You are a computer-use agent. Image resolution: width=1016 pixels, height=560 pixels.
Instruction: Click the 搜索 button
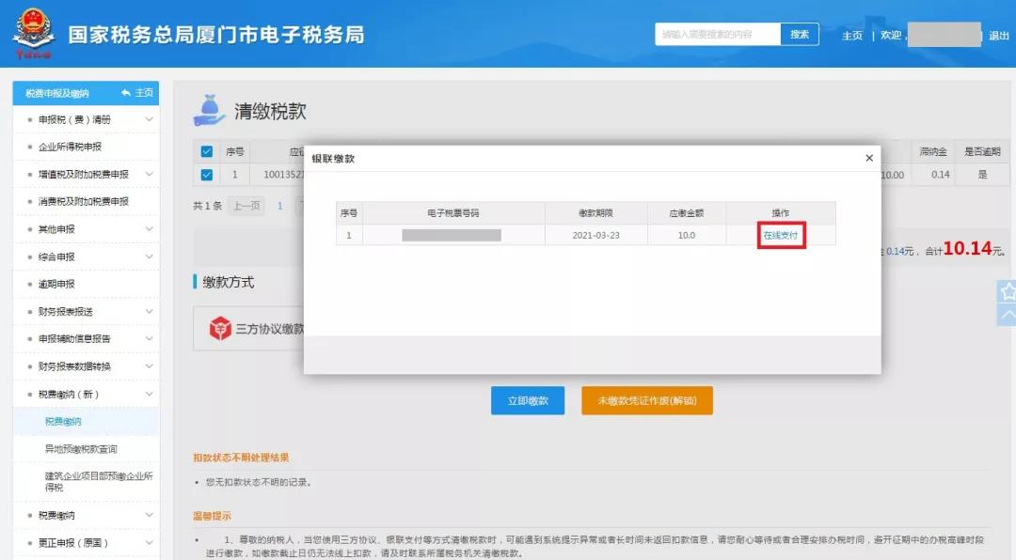coord(800,35)
